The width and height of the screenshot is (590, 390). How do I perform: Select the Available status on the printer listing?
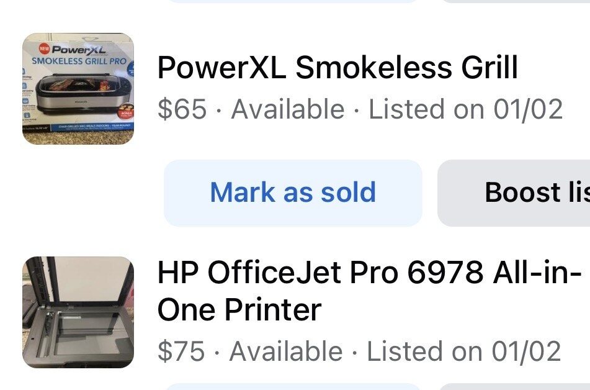click(286, 351)
